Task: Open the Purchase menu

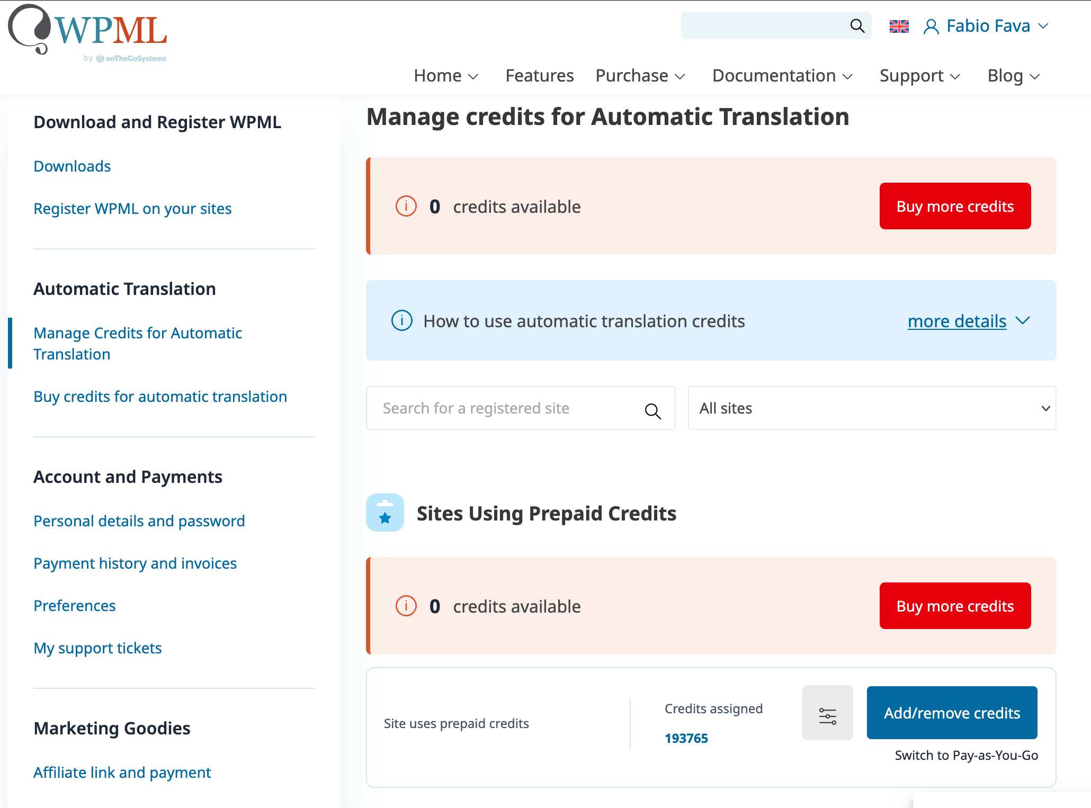Action: [640, 76]
